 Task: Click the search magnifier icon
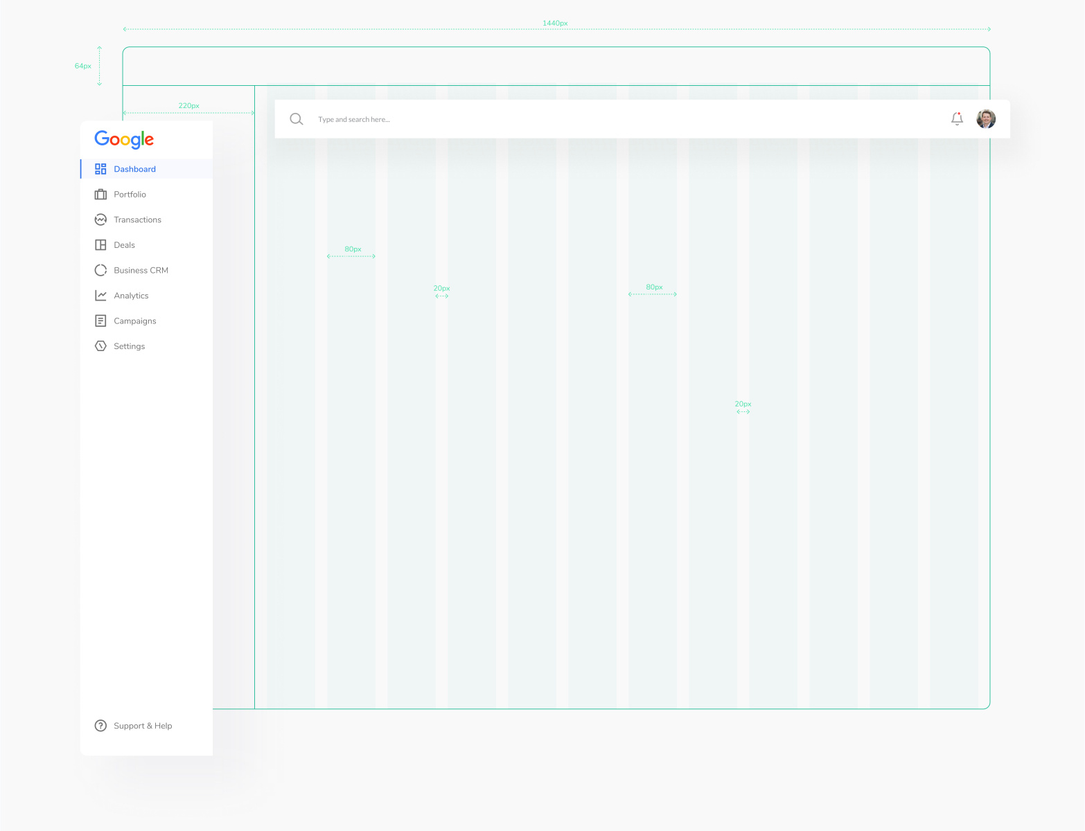point(297,118)
